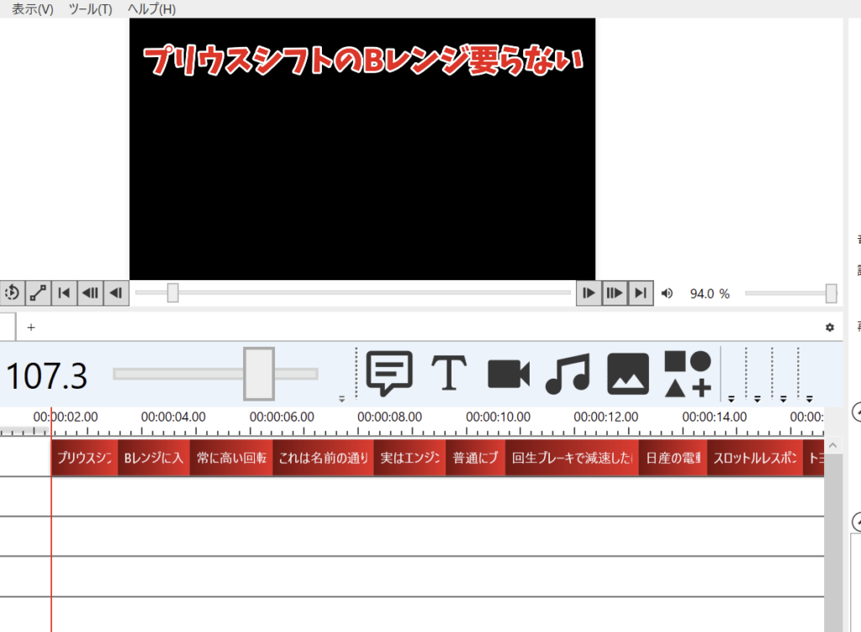
Task: Toggle loop playback button
Action: click(12, 293)
